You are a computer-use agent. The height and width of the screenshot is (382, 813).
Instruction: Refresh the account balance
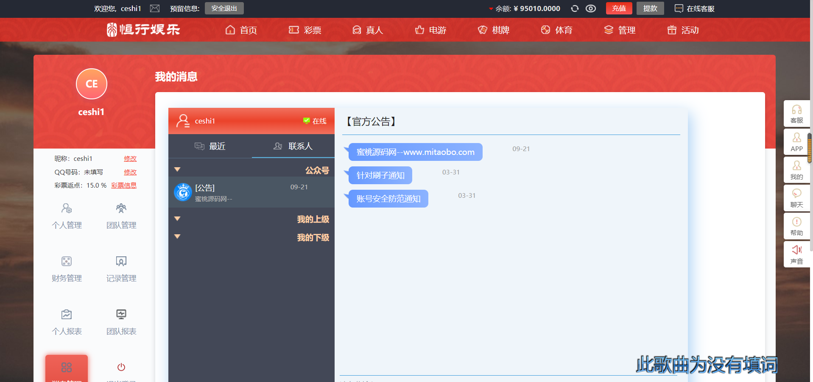(575, 8)
